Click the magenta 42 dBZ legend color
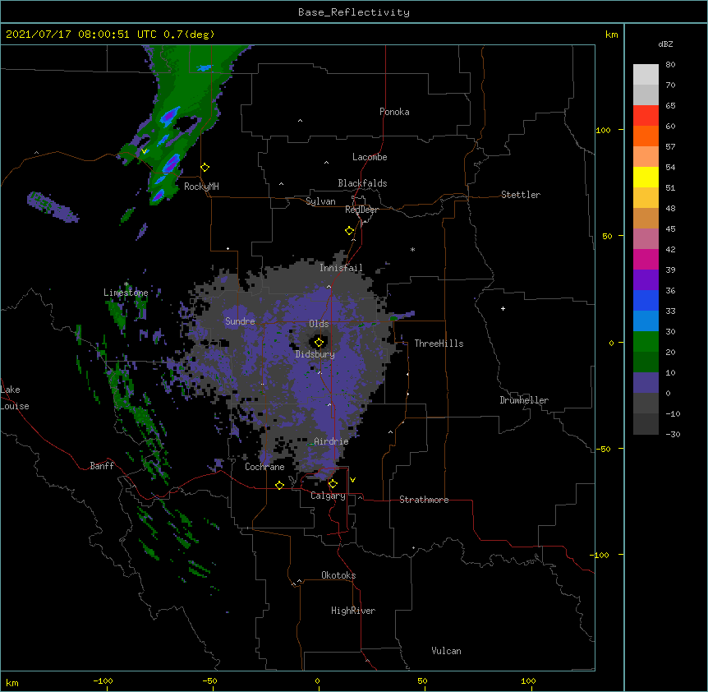The width and height of the screenshot is (708, 692). [x=646, y=259]
